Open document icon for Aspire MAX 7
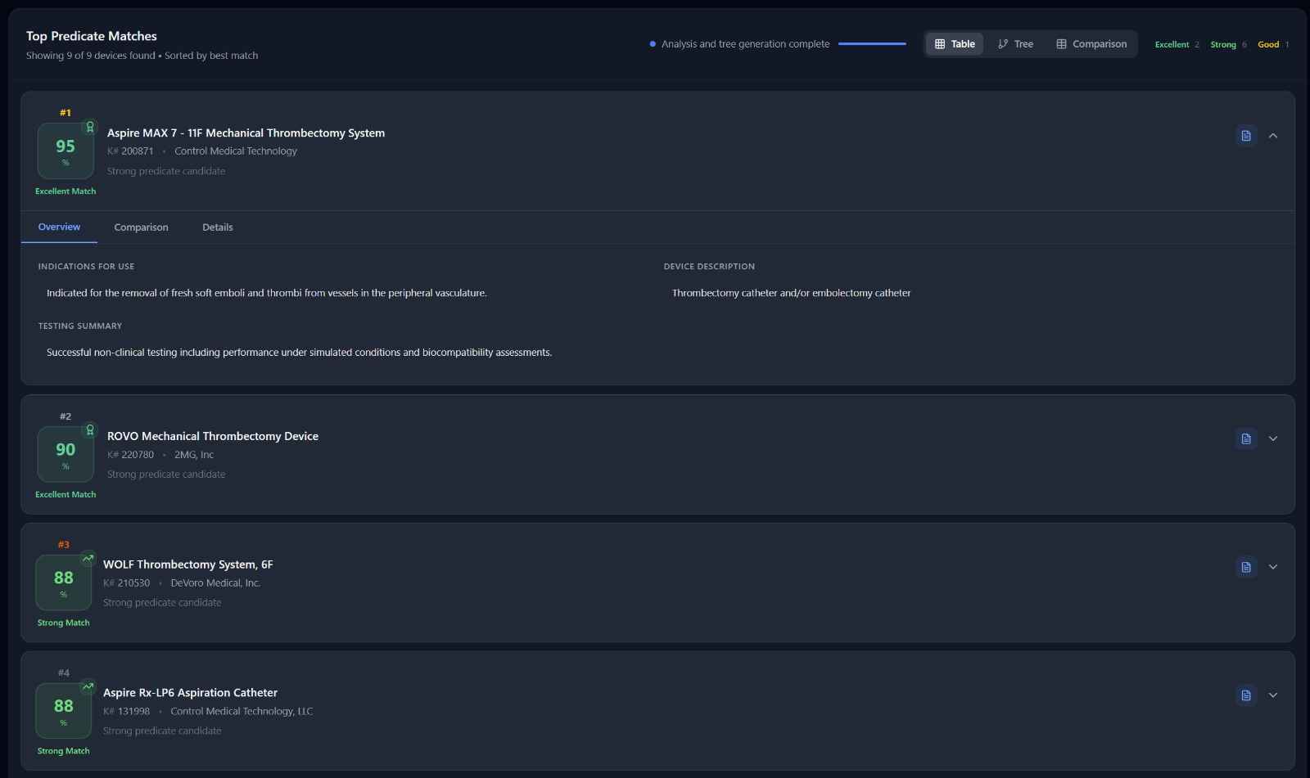1310x778 pixels. coord(1245,136)
